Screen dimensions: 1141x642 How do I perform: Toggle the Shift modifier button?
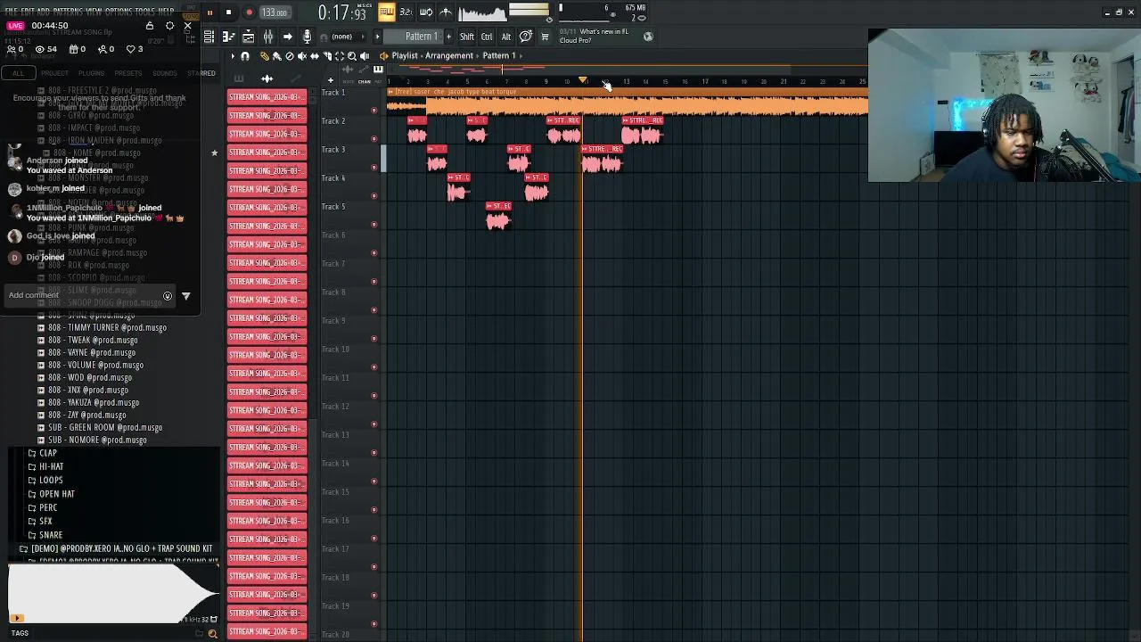(x=467, y=37)
